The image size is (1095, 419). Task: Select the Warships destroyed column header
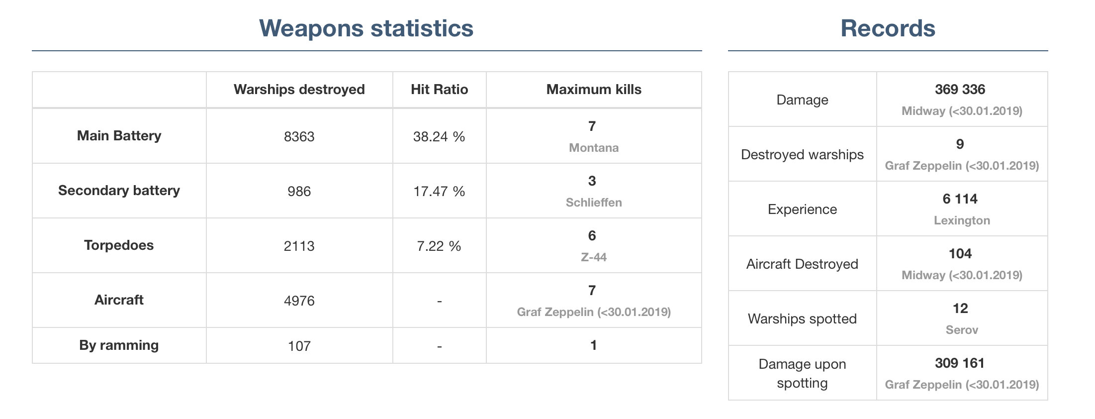(299, 90)
